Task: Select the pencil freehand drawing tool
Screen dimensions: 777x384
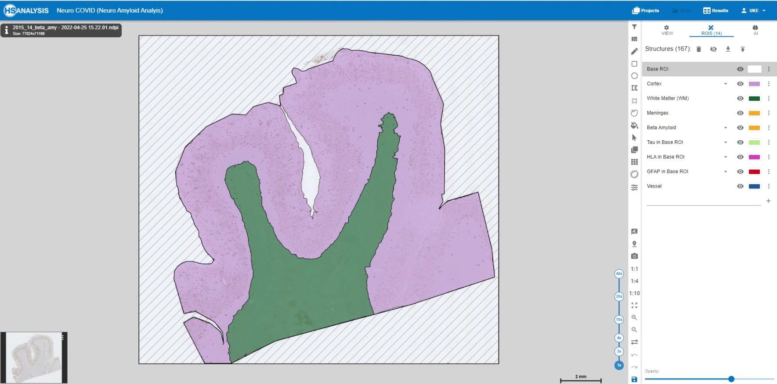Action: tap(634, 51)
